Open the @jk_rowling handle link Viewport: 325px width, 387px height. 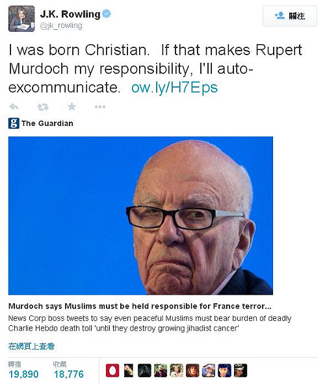[61, 25]
